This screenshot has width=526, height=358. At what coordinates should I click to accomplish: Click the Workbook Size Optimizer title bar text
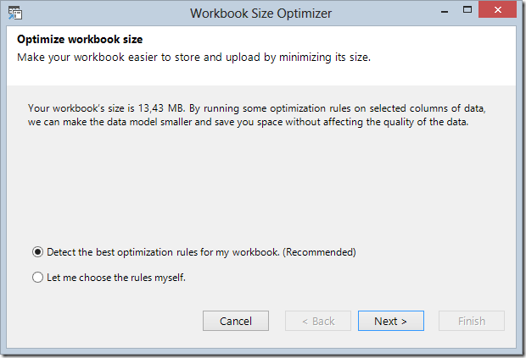(261, 14)
